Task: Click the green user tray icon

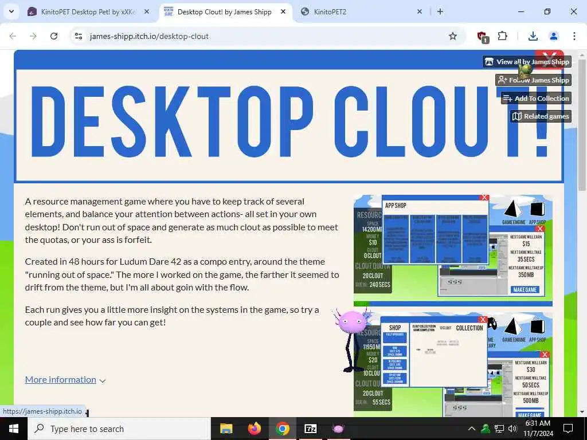Action: [486, 429]
